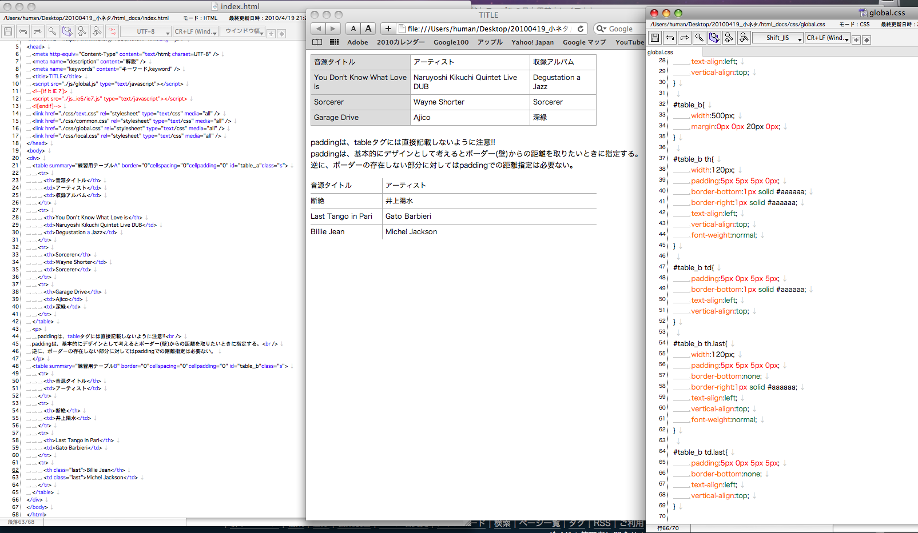
Task: Open Shift_JIS encoding dropdown in global.css
Action: [778, 38]
